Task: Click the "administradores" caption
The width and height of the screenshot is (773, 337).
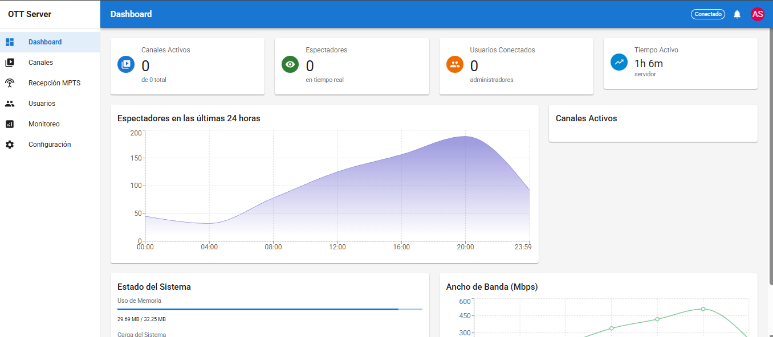Action: [x=491, y=80]
